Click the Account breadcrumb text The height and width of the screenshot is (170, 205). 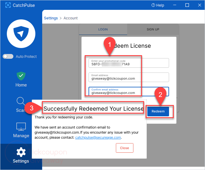pyautogui.click(x=71, y=18)
